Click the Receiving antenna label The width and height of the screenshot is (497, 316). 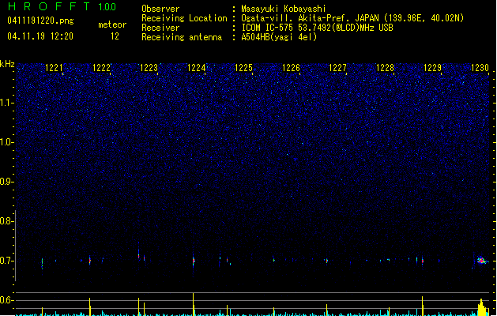coord(182,37)
